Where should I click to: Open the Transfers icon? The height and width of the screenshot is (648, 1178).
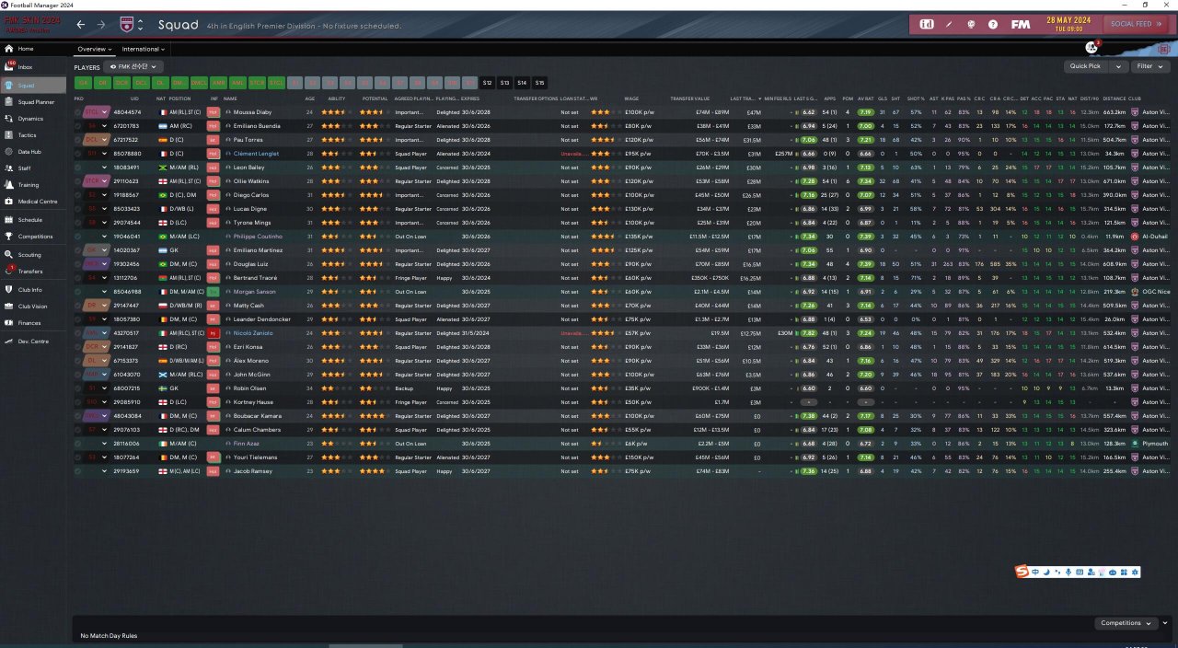pos(9,271)
